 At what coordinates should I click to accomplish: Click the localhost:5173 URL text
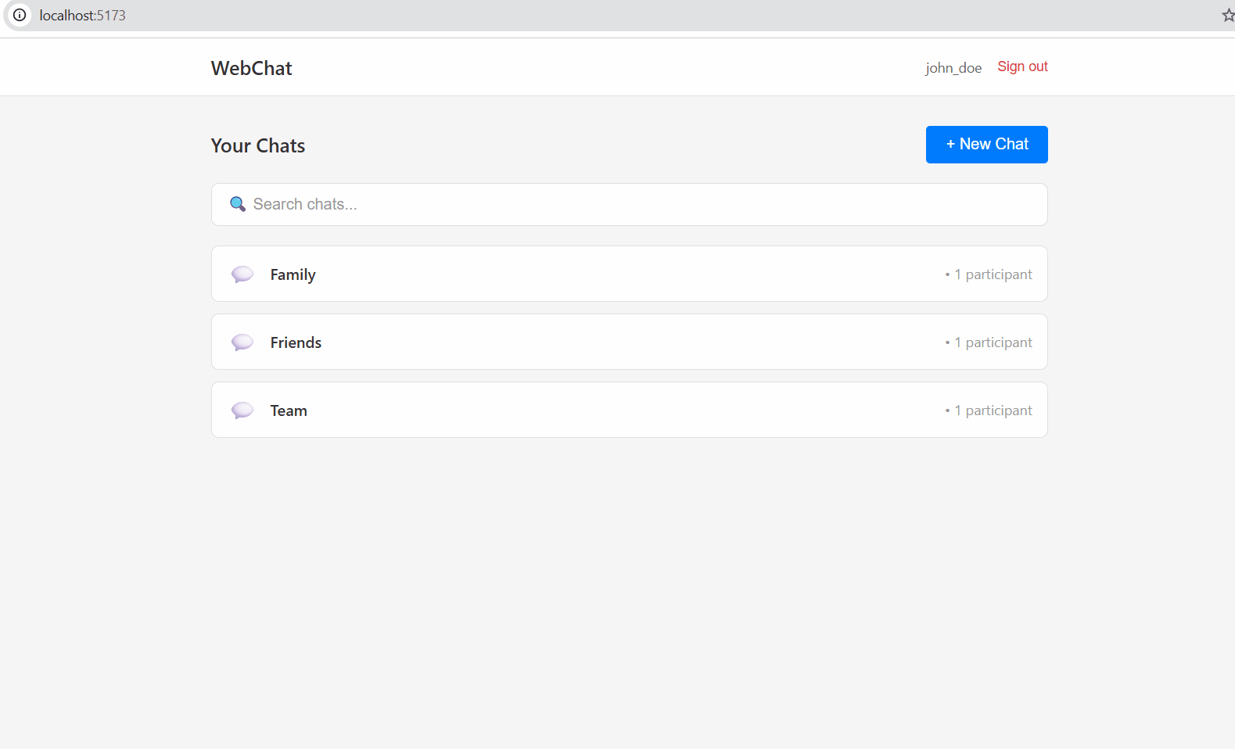[82, 16]
